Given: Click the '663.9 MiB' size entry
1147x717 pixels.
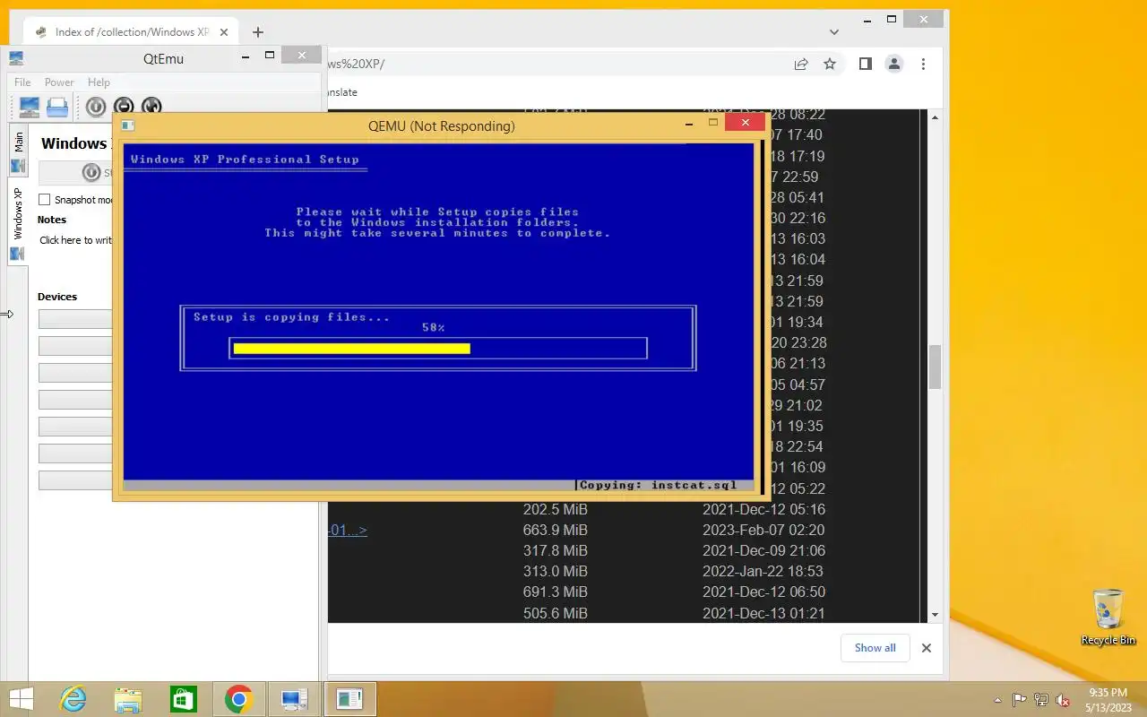Looking at the screenshot, I should [x=556, y=530].
